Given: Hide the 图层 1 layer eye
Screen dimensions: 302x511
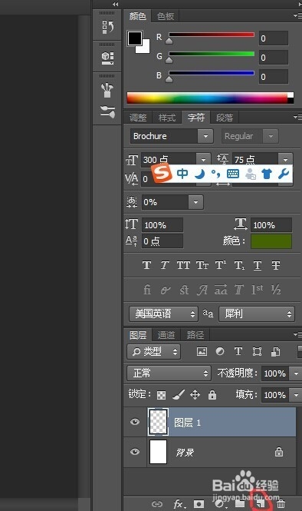Looking at the screenshot, I should coord(135,422).
